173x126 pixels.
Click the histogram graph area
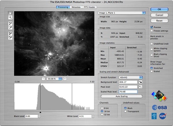[x=54, y=96]
